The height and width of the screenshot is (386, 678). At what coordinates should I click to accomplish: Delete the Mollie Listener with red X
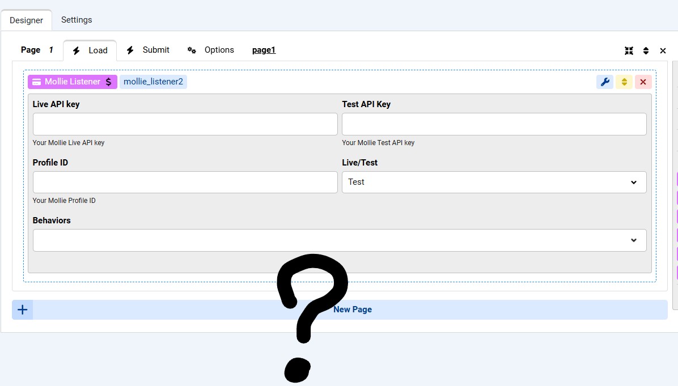tap(643, 82)
